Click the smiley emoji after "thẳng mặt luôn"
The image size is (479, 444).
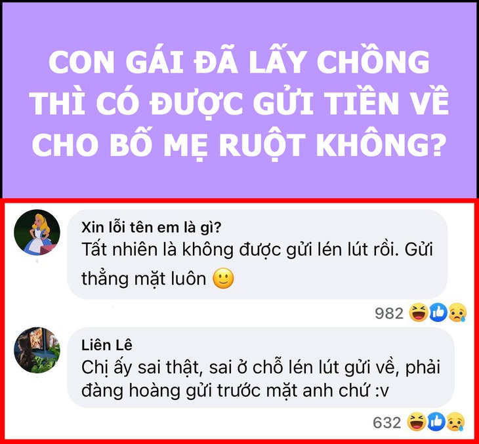click(x=223, y=279)
